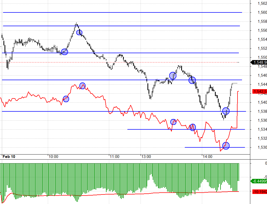Select the circle where candles fall through 1,545
267x204 pixels.
click(192, 80)
